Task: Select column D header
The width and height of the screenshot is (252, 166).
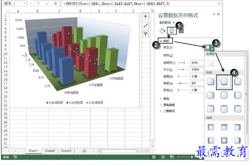Action: click(x=80, y=11)
